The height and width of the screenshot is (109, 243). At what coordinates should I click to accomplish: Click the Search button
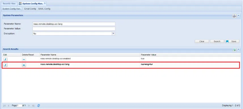(x=217, y=41)
